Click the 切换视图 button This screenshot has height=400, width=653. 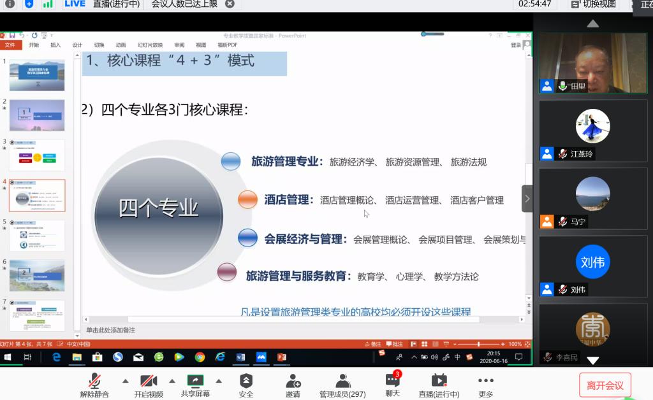click(594, 4)
